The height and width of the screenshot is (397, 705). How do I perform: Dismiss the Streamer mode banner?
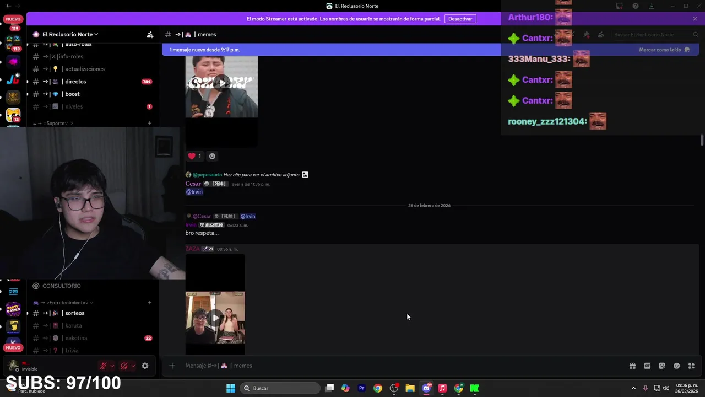click(695, 19)
